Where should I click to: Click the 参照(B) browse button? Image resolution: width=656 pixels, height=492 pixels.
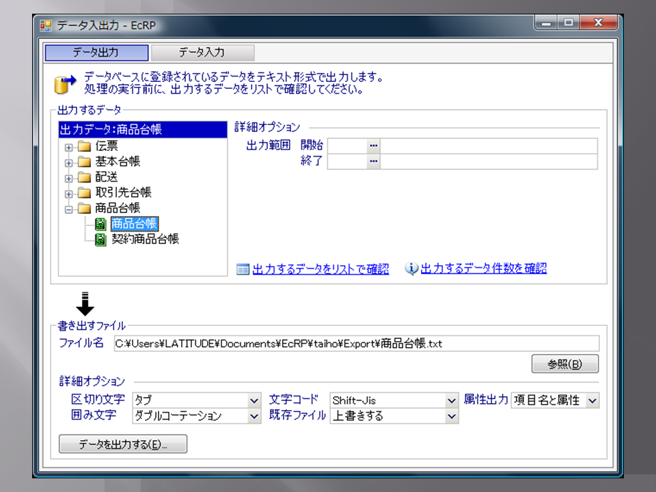tap(564, 364)
